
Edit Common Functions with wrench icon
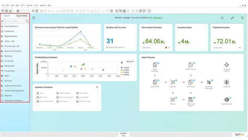pyautogui.click(x=97, y=87)
